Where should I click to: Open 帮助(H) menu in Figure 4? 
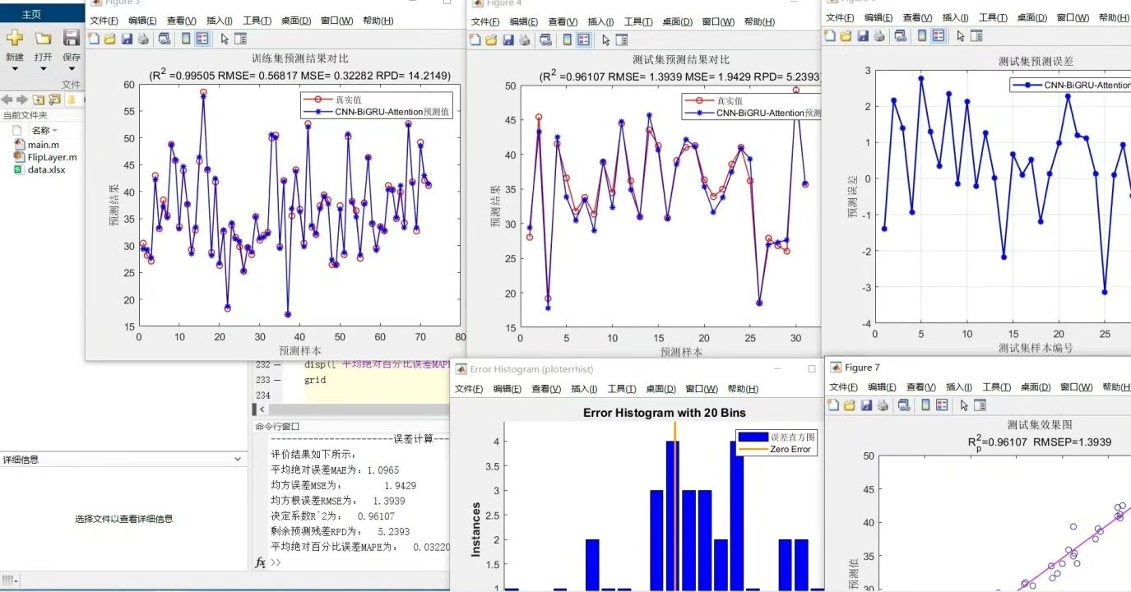pos(759,22)
